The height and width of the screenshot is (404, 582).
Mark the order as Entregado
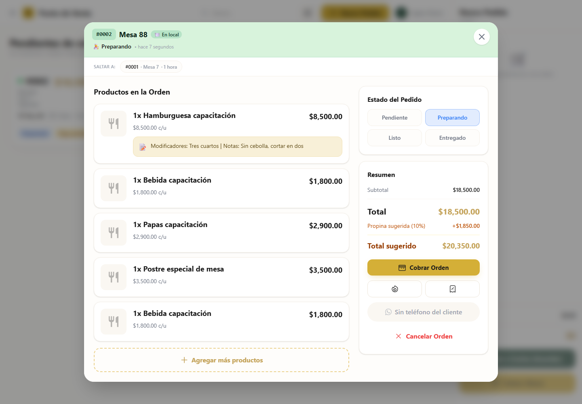452,138
